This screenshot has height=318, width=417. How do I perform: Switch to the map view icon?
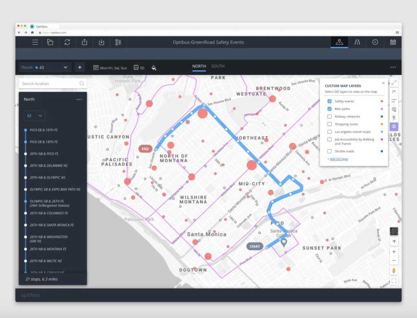pyautogui.click(x=339, y=42)
